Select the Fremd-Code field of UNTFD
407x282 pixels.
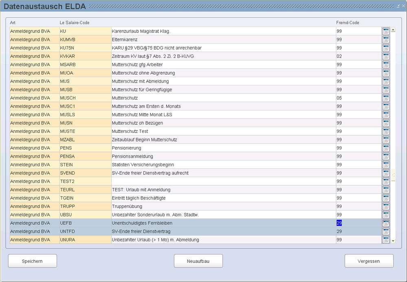click(x=358, y=232)
